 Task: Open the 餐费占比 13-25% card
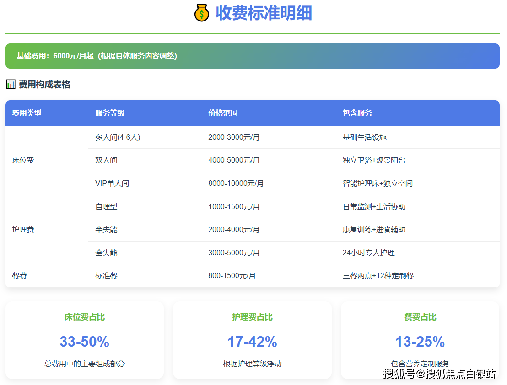[420, 340]
